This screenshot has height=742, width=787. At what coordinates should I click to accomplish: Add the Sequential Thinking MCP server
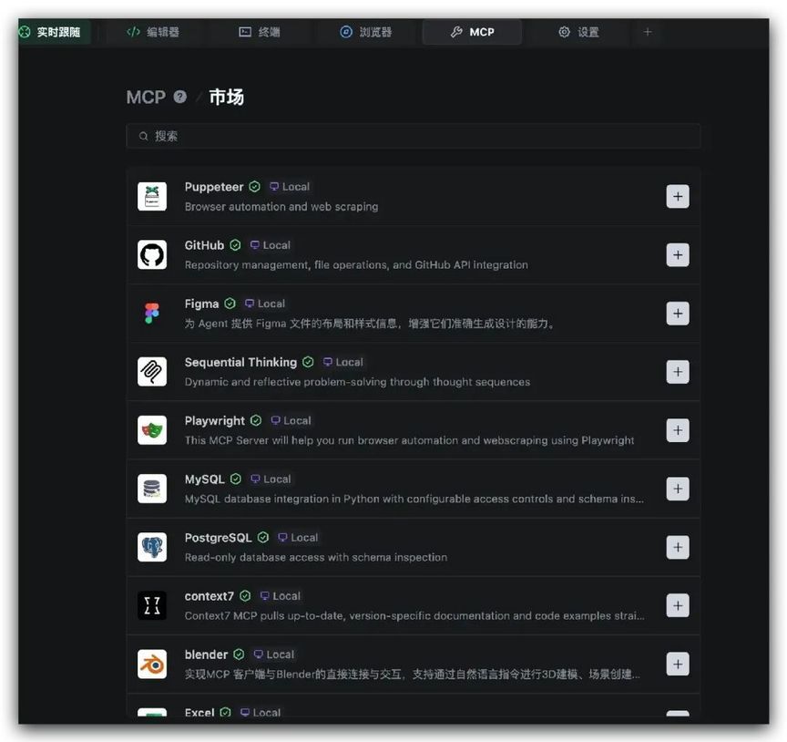678,372
